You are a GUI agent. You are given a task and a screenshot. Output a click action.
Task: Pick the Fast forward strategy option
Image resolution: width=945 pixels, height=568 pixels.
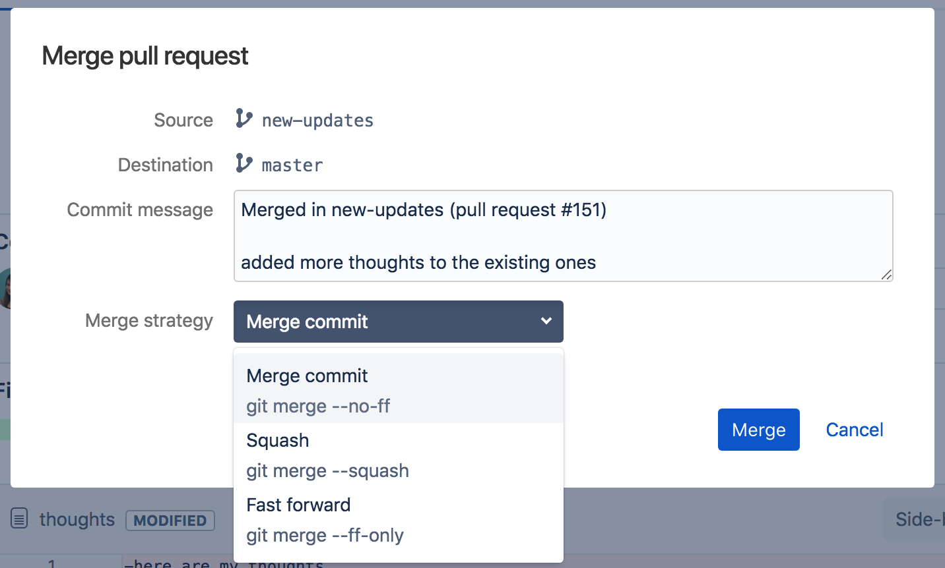tap(399, 520)
